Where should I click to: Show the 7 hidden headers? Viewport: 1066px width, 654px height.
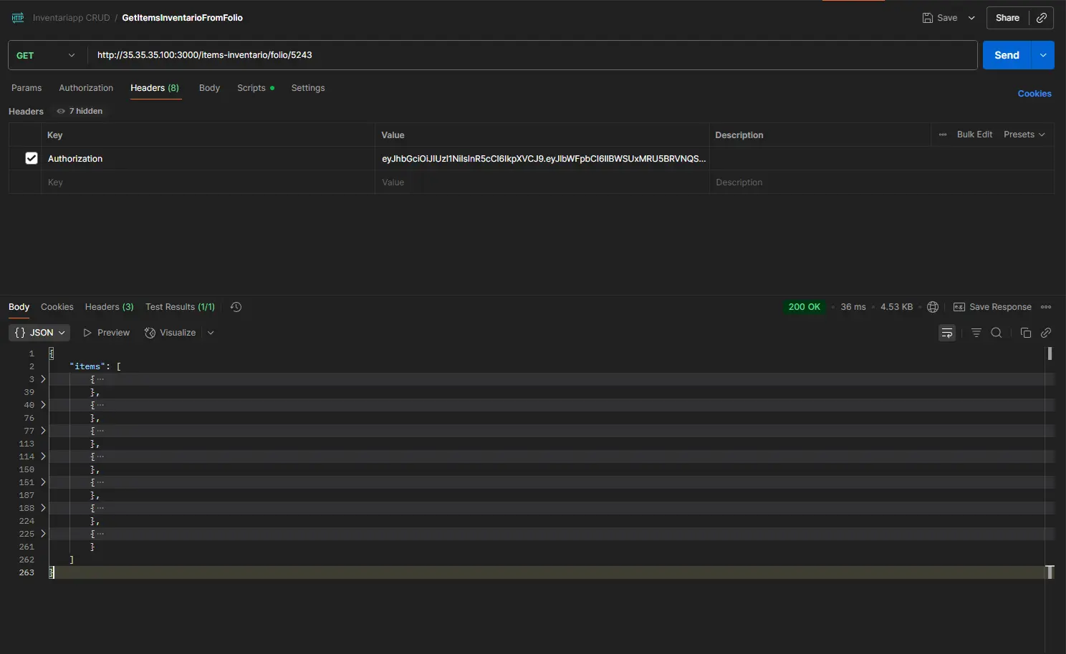(80, 111)
